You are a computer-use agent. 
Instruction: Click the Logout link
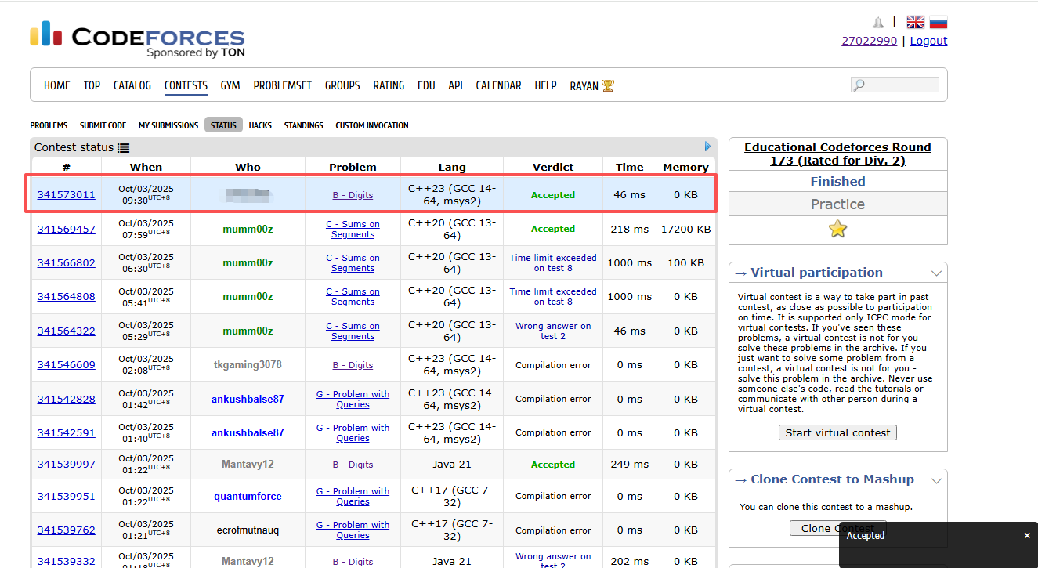pos(929,41)
